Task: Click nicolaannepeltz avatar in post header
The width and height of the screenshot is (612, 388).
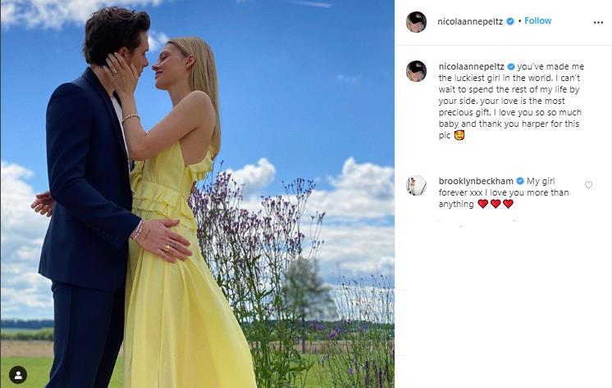Action: pos(416,22)
